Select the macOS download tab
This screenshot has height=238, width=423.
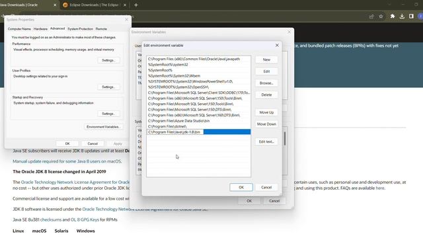39,231
